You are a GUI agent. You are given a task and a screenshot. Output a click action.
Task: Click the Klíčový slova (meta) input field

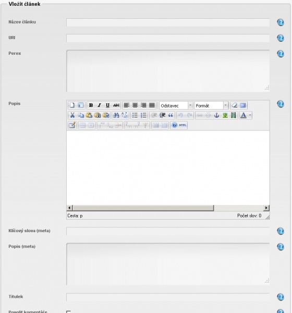tap(168, 231)
